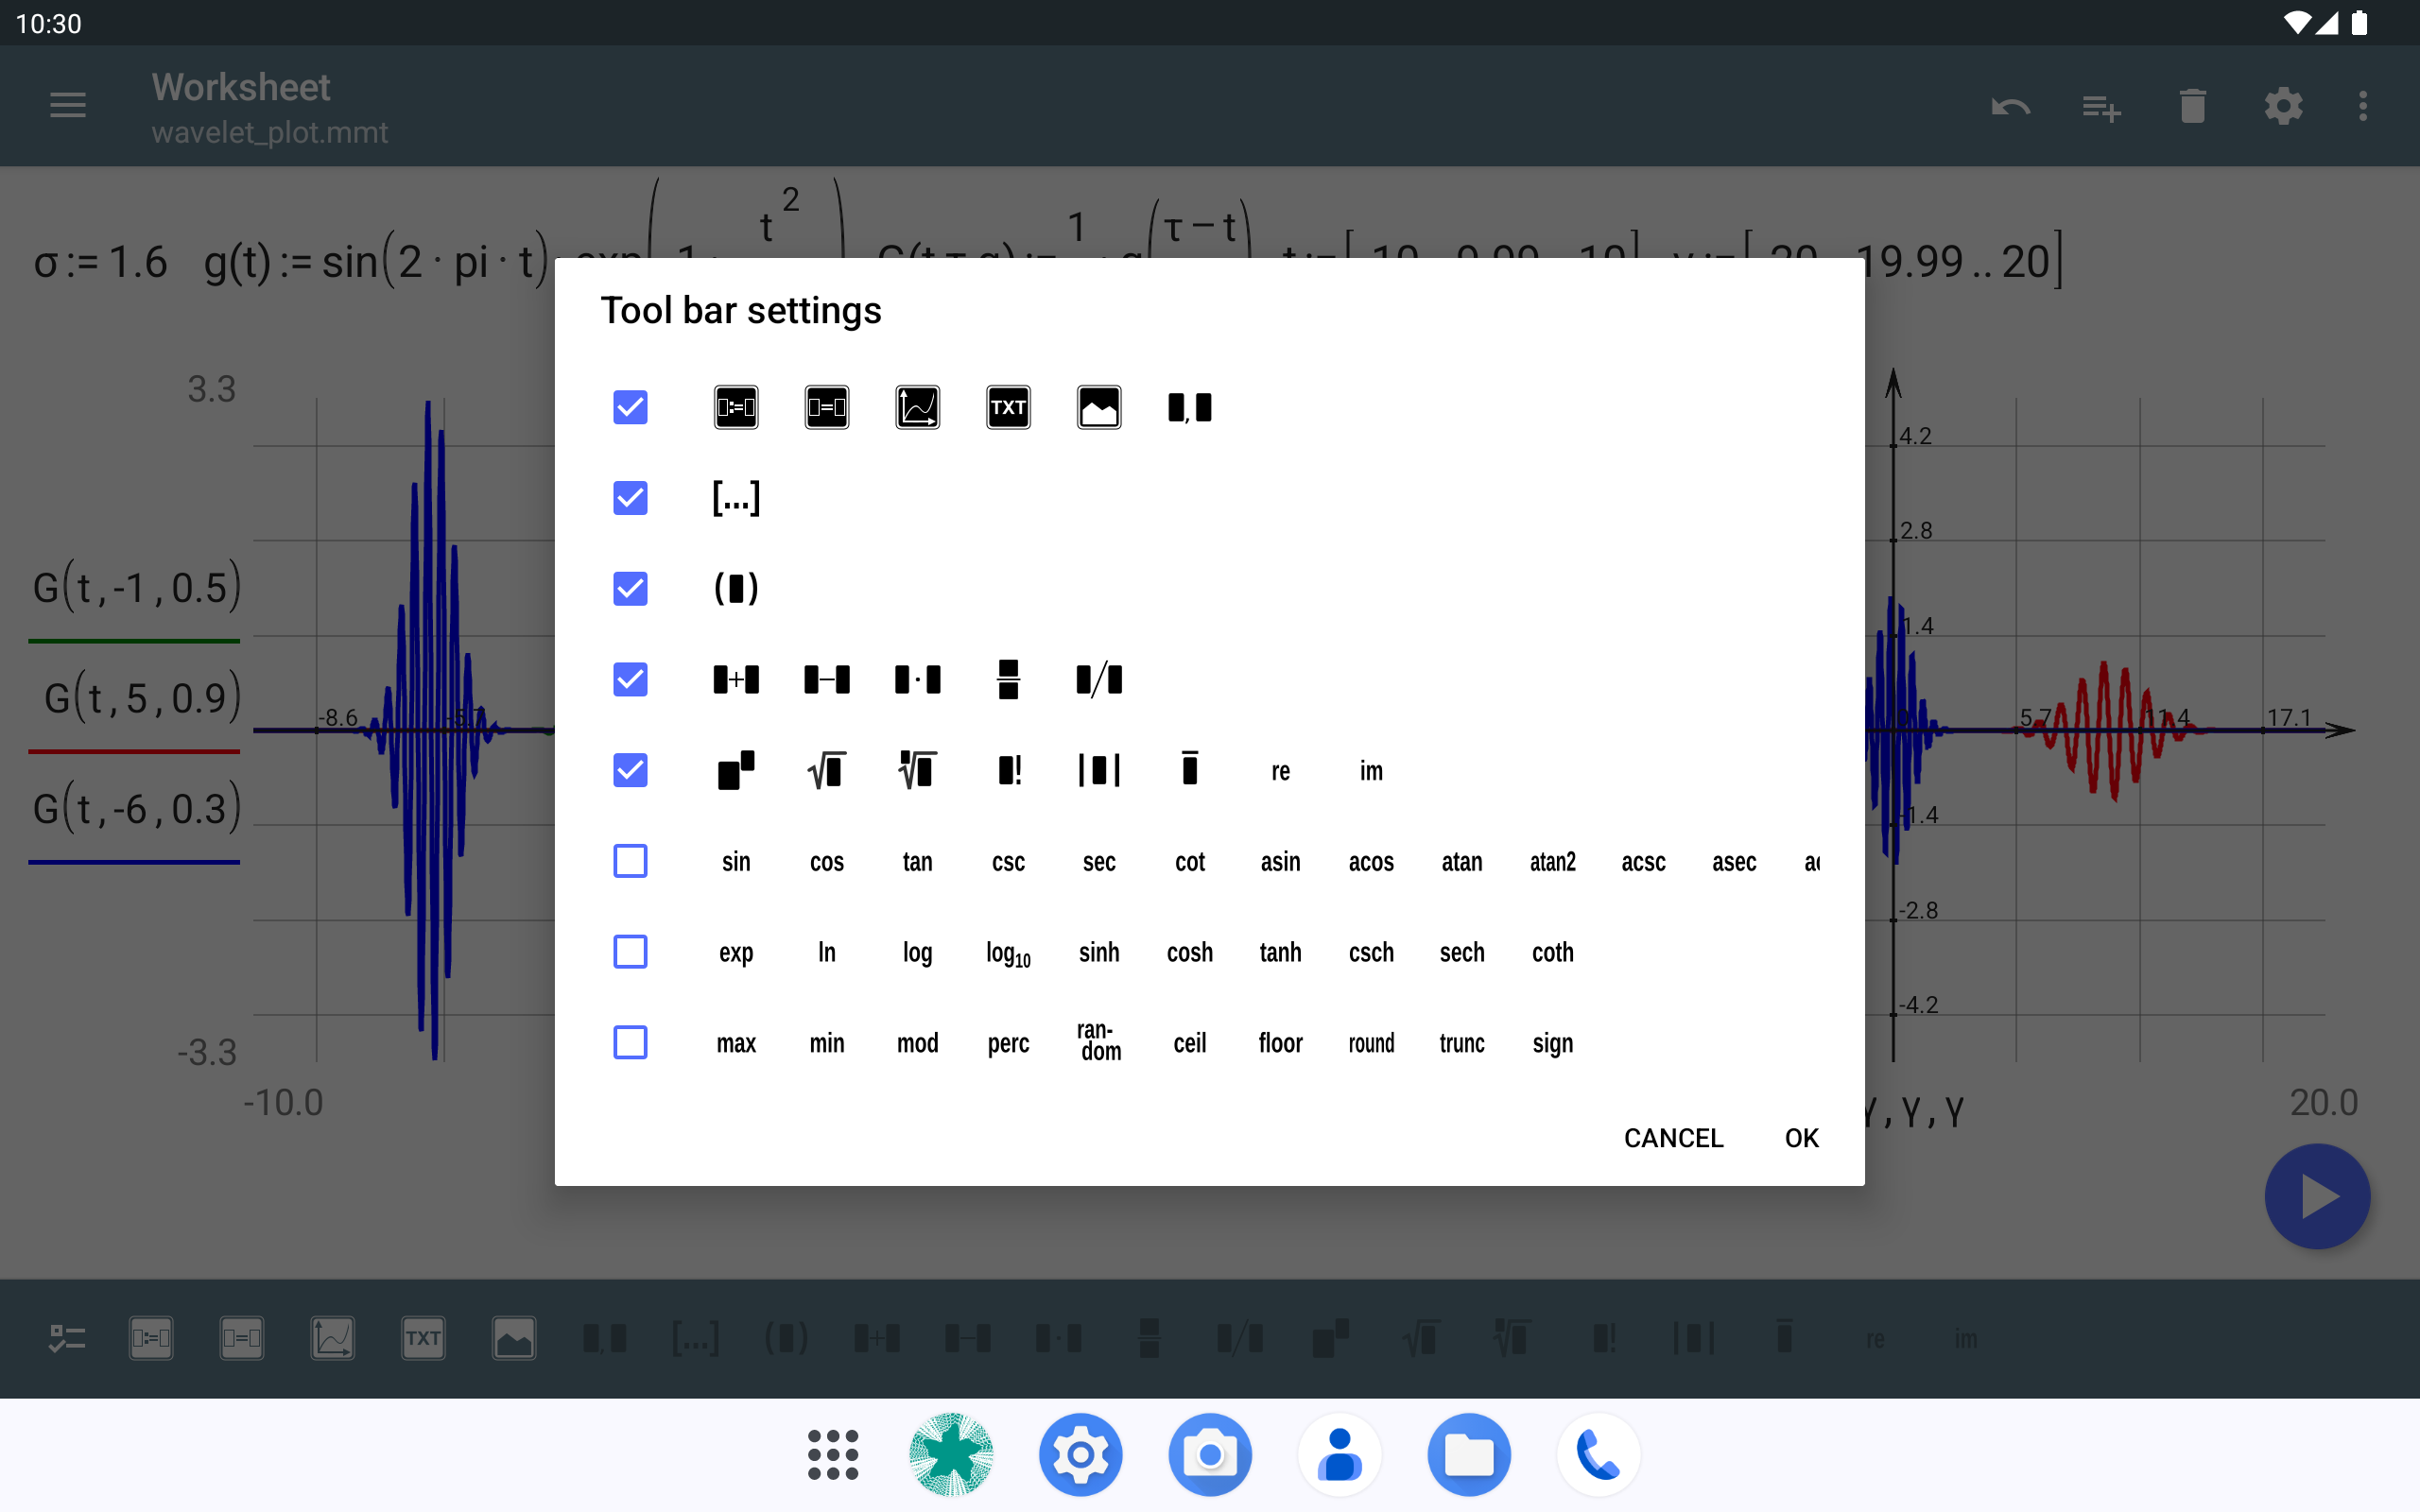Click 'mod' in the function list
Viewport: 2420px width, 1512px height.
pyautogui.click(x=918, y=1044)
